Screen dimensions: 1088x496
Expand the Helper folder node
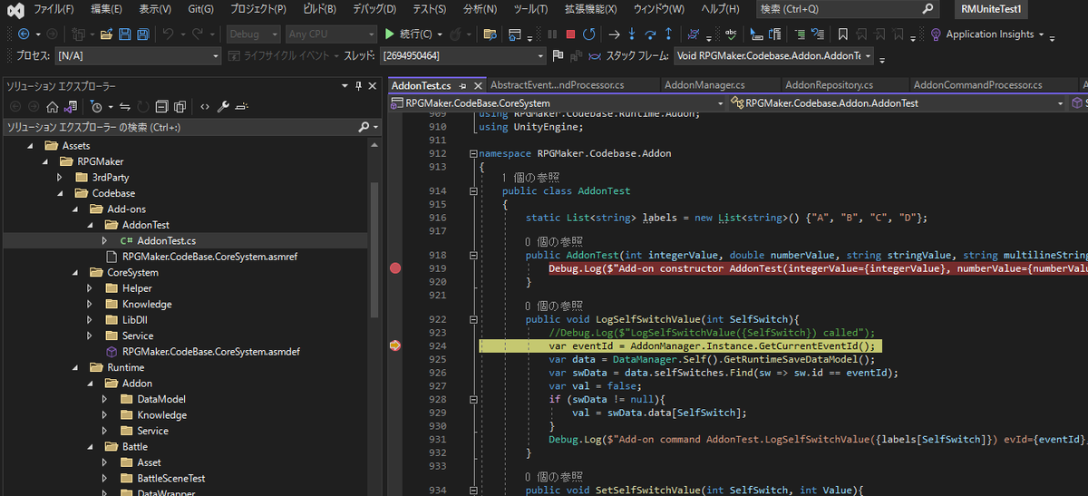tap(90, 288)
